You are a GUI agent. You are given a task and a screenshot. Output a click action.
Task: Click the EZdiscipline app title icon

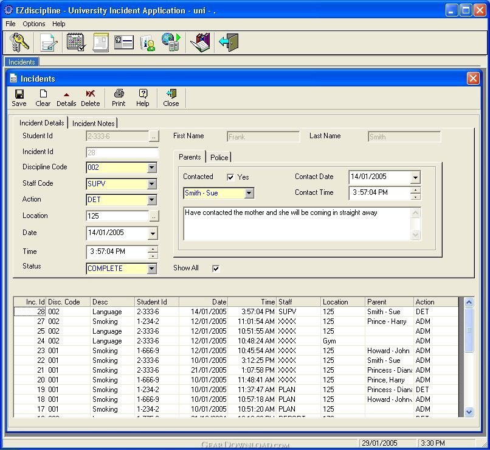[9, 10]
